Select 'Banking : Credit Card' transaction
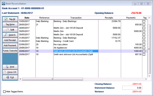 coord(64,41)
